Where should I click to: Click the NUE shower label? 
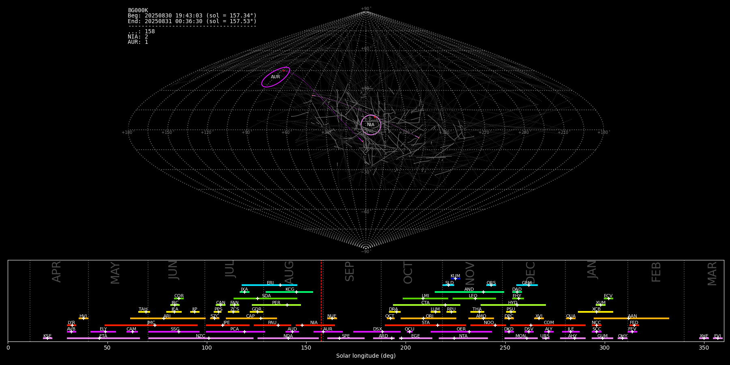click(332, 316)
